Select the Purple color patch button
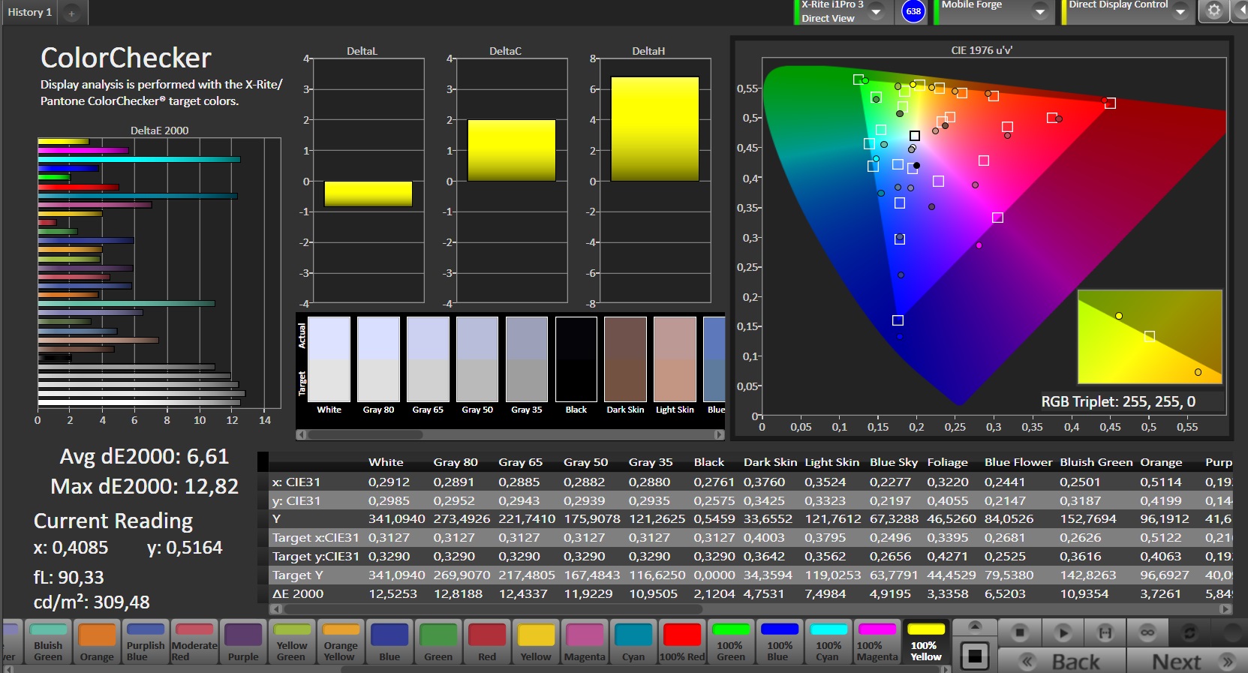Screen dimensions: 1248x673 point(243,642)
